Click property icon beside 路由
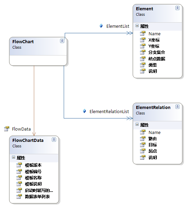This screenshot has height=207, width=186. [x=143, y=138]
